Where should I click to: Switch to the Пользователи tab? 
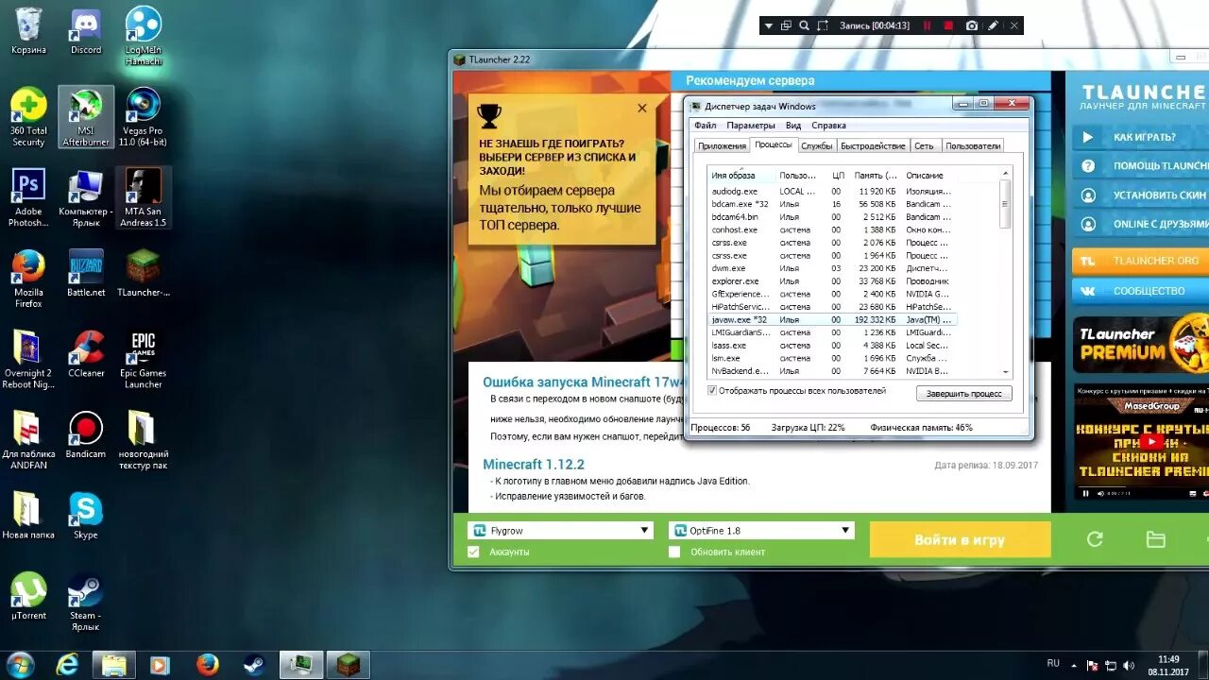(x=973, y=145)
